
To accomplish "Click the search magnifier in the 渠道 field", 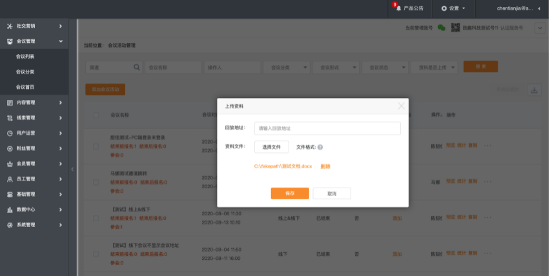I will (137, 66).
